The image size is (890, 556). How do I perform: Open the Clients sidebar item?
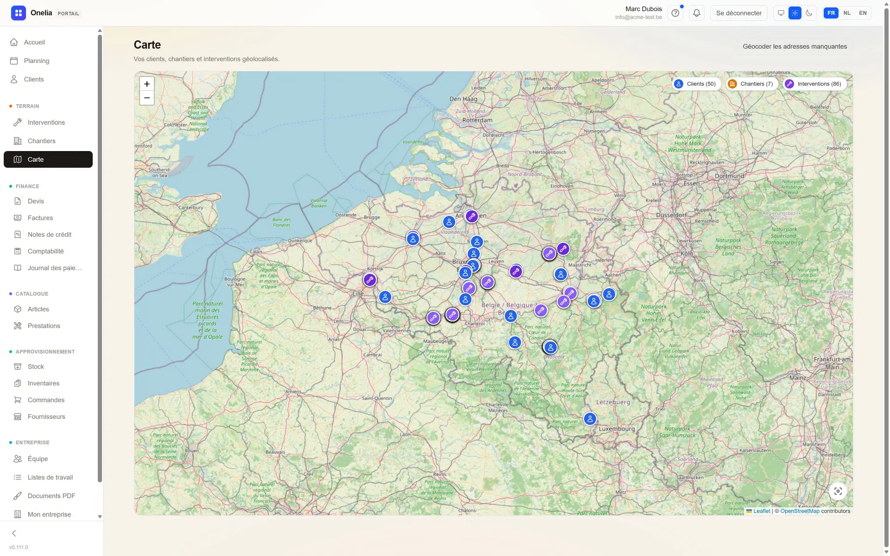[48, 79]
